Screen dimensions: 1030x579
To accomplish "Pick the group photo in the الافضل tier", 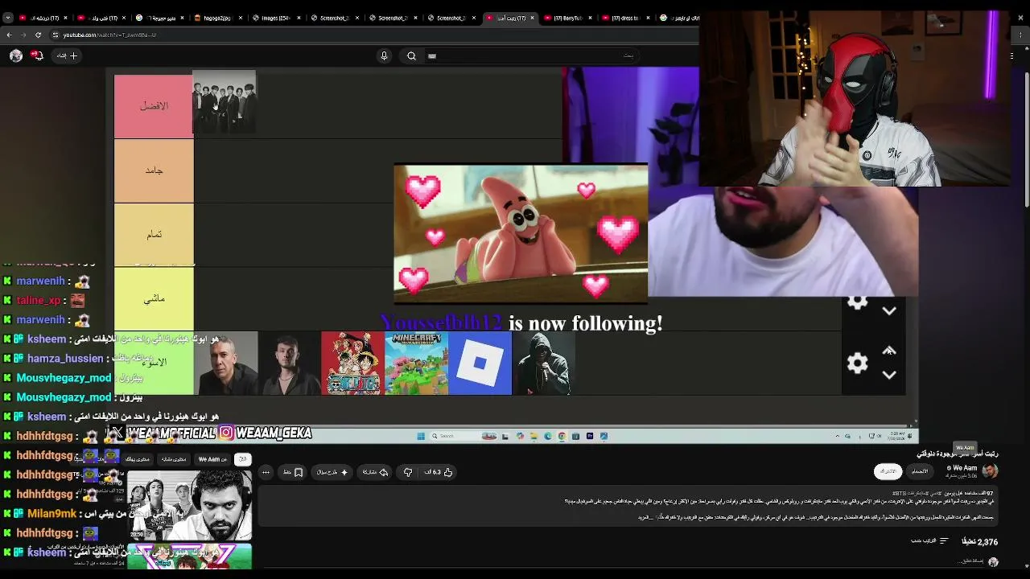I will 225,101.
